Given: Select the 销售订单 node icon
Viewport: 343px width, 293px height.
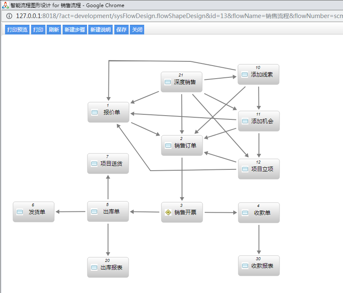Looking at the screenshot, I should (x=168, y=145).
